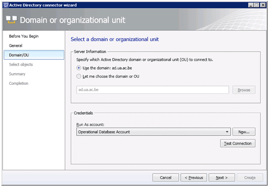The width and height of the screenshot is (269, 187).
Task: Click the Run As account dropdown arrow
Action: pyautogui.click(x=227, y=132)
